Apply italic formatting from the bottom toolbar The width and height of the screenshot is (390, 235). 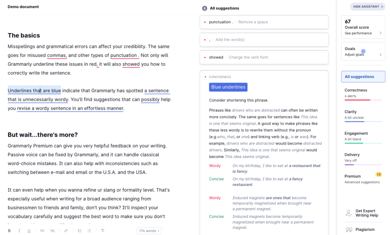pyautogui.click(x=19, y=231)
